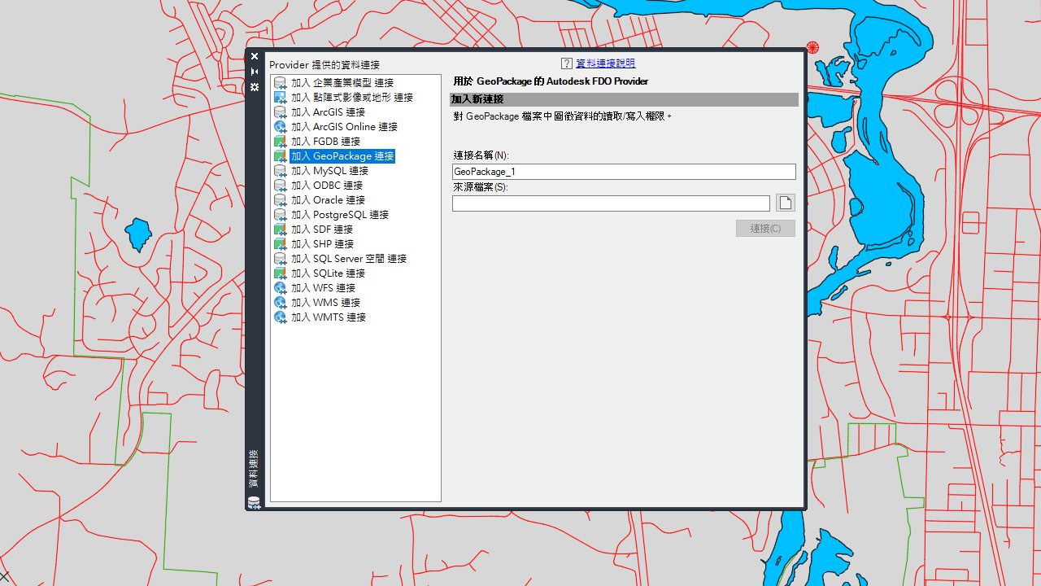Select 加入 WMS 連接
Image resolution: width=1041 pixels, height=586 pixels.
point(325,303)
